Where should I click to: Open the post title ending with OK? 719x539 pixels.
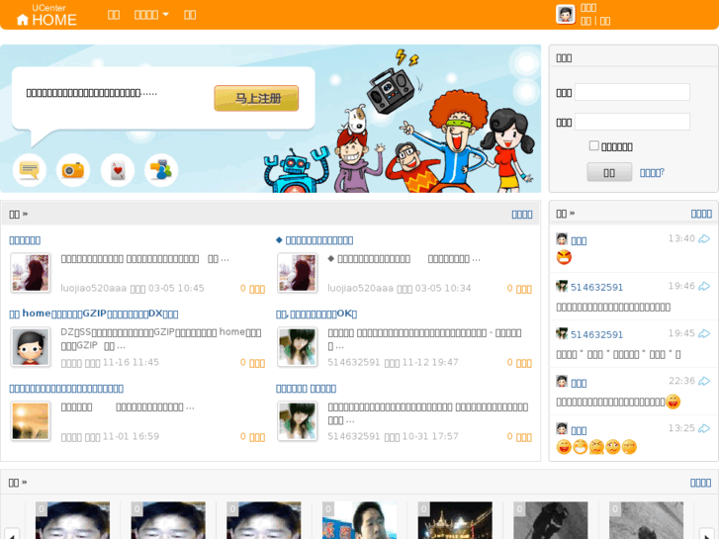(x=315, y=314)
